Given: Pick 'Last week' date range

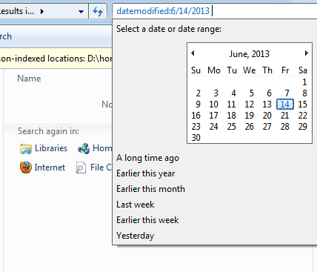Looking at the screenshot, I should 136,205.
